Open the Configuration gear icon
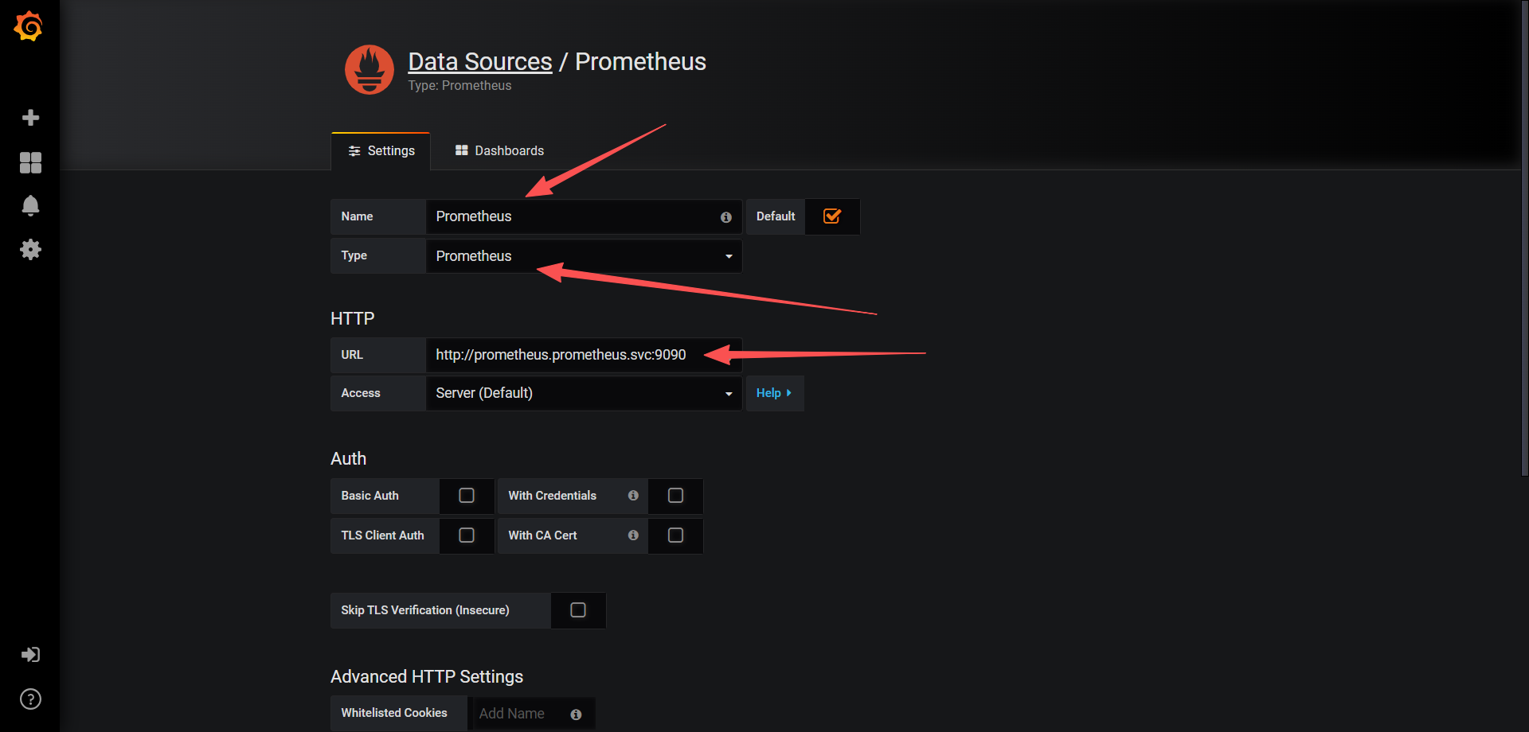This screenshot has height=732, width=1529. click(30, 250)
